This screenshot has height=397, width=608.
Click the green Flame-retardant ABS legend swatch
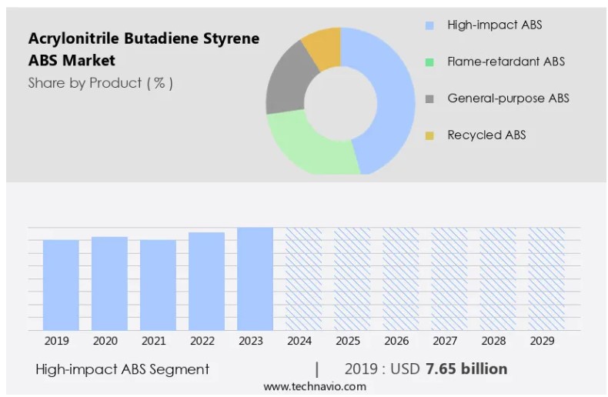429,62
